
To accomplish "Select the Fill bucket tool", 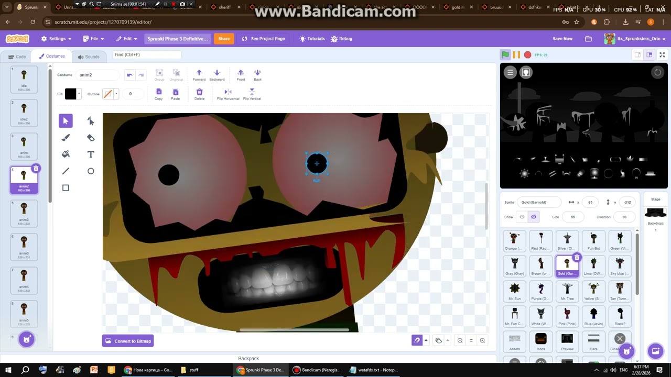I will [66, 154].
